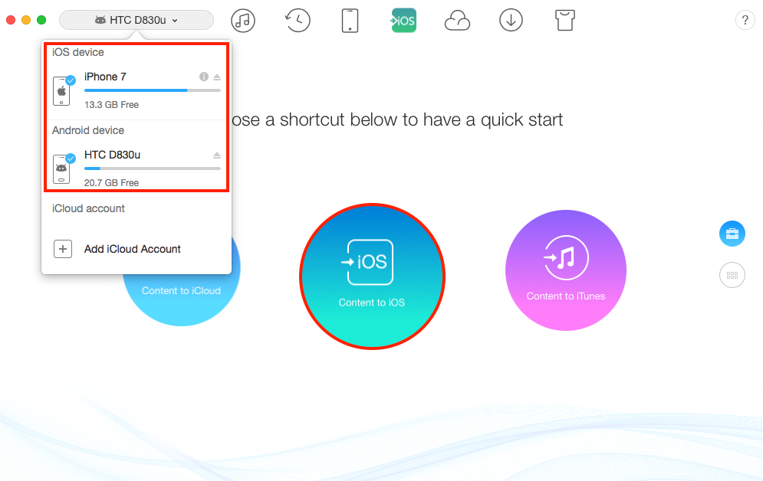The image size is (763, 481).
Task: Click the 20.7 GB Free text
Action: pos(111,183)
